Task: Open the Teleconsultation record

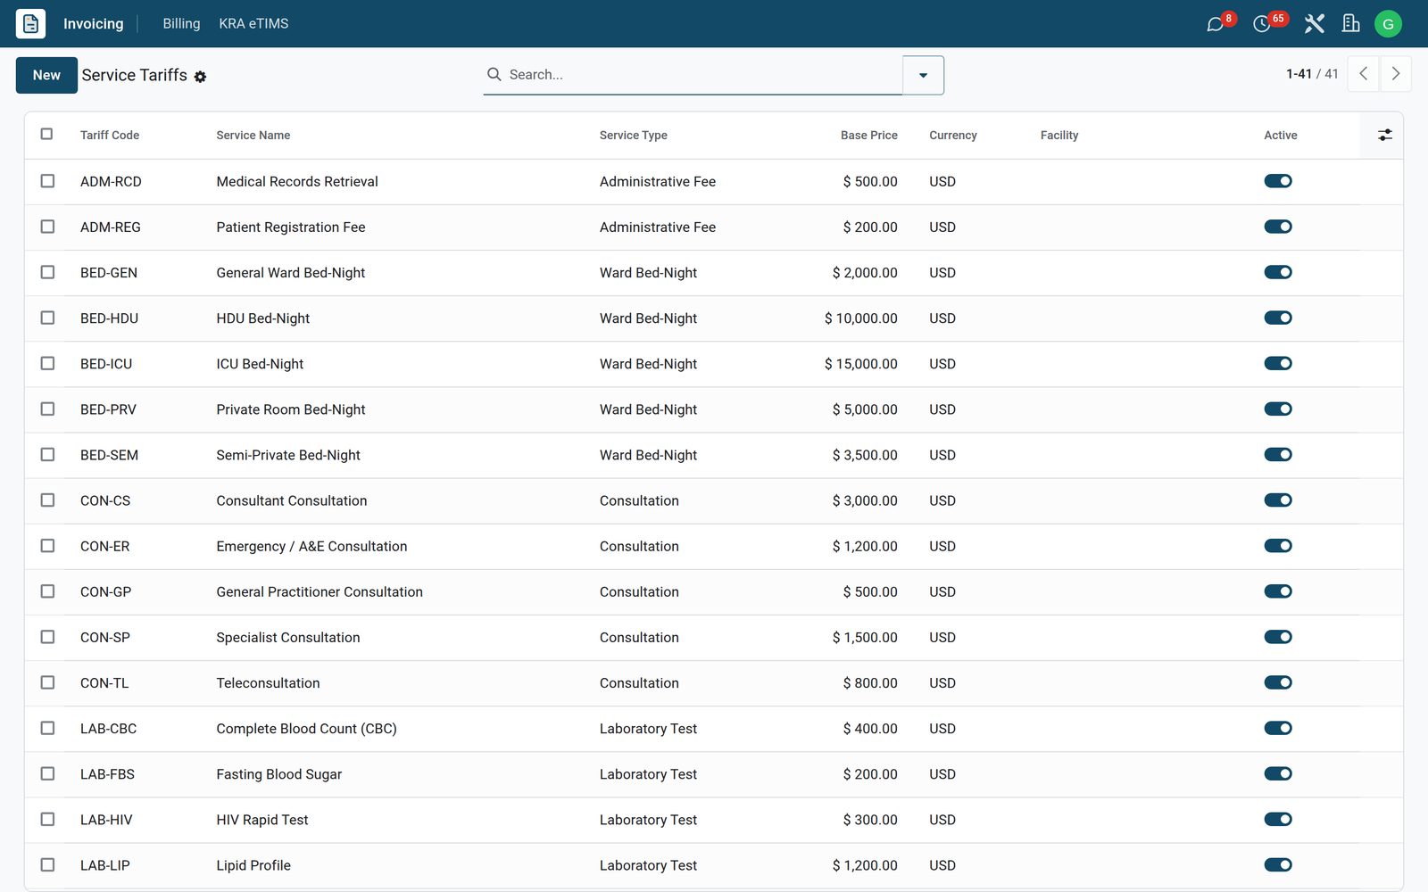Action: click(268, 683)
